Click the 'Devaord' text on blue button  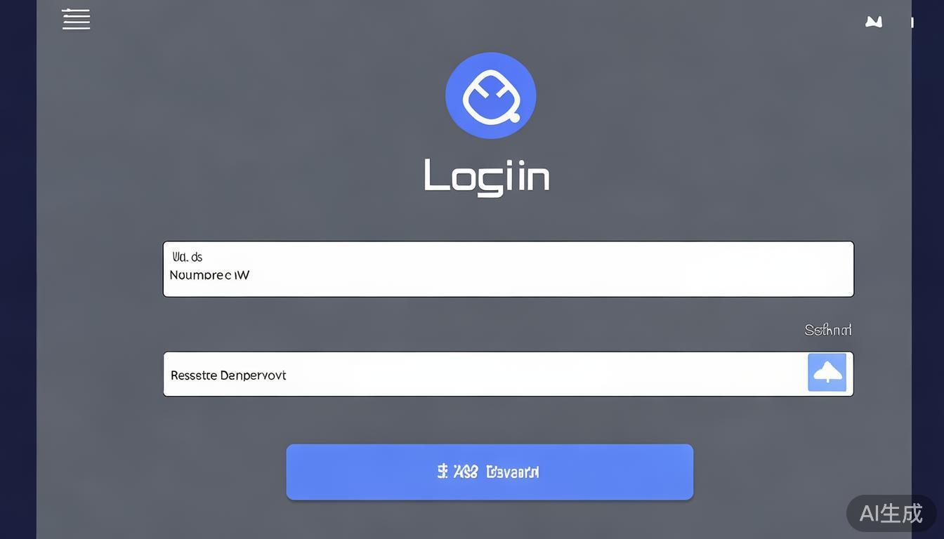tap(512, 472)
